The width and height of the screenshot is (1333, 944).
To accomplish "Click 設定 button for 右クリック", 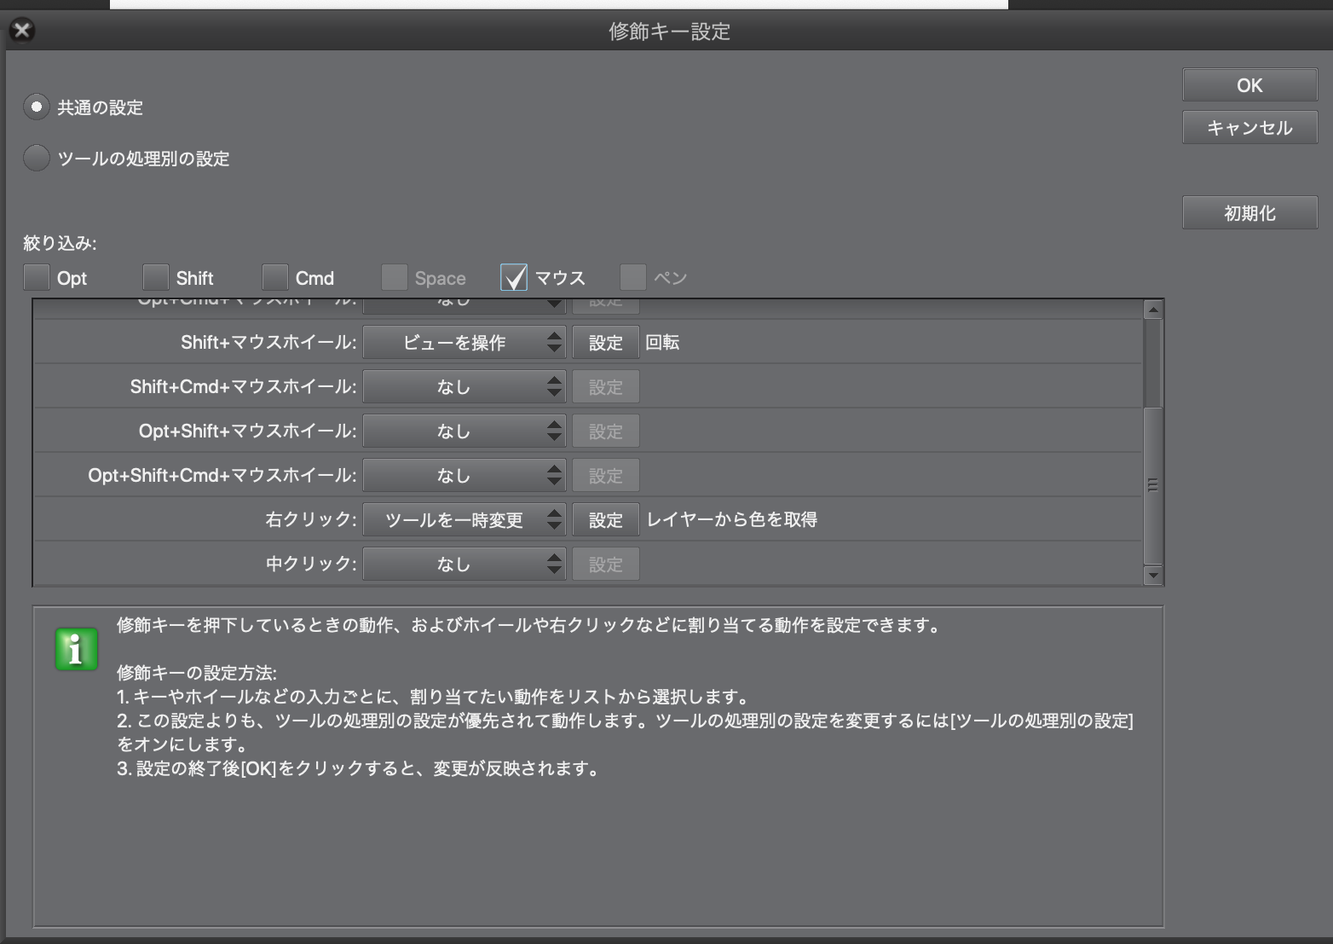I will click(x=605, y=520).
